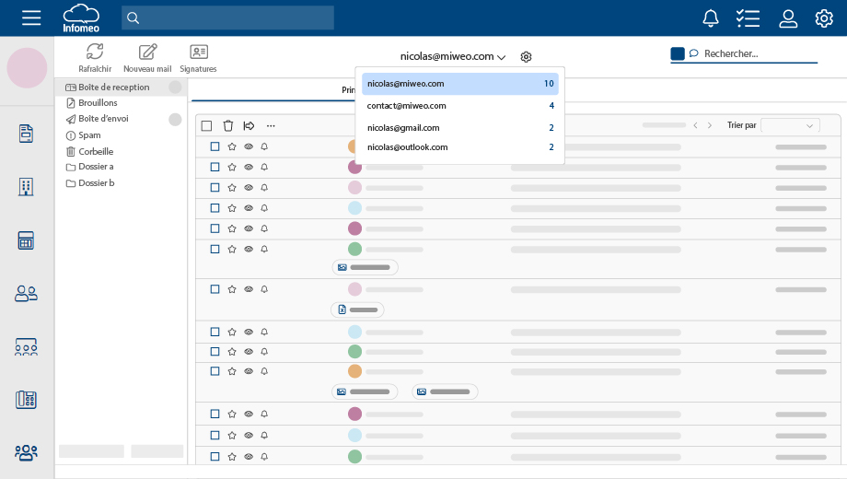This screenshot has width=847, height=479.
Task: Open image attachment chip on sixth mail
Action: click(365, 268)
